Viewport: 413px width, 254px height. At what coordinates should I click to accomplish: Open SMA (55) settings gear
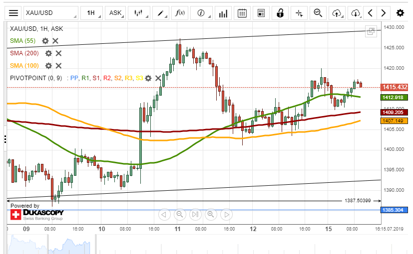pos(45,41)
